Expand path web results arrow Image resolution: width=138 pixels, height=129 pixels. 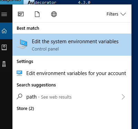point(123,97)
